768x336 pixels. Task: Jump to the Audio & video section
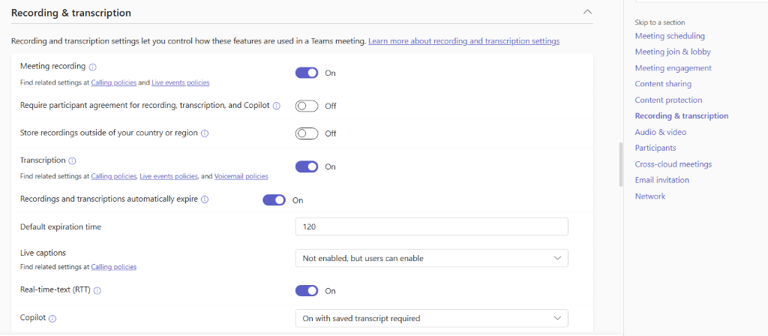click(660, 132)
